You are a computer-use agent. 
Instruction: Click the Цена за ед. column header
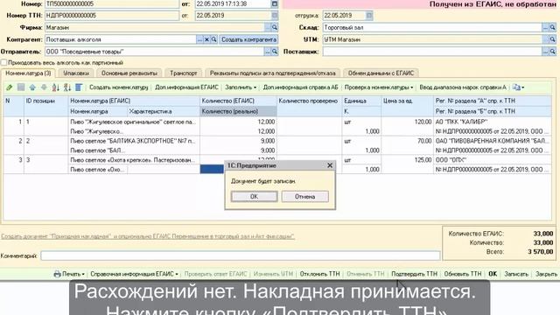(407, 101)
